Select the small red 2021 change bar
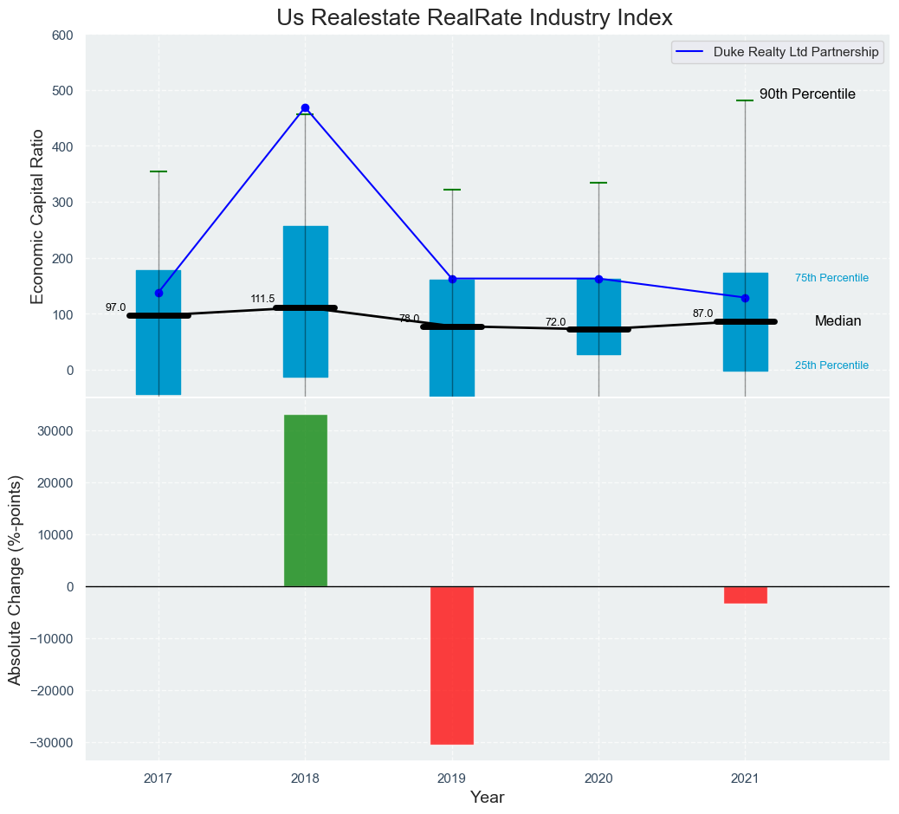Screen dimensions: 899x814 coord(745,595)
